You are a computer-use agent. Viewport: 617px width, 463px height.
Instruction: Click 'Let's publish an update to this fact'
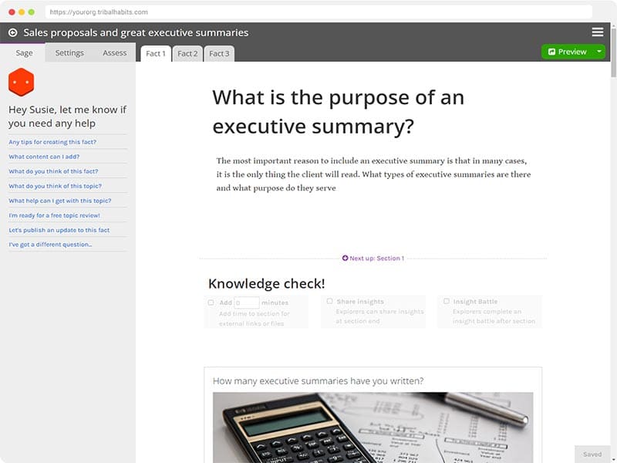(59, 230)
